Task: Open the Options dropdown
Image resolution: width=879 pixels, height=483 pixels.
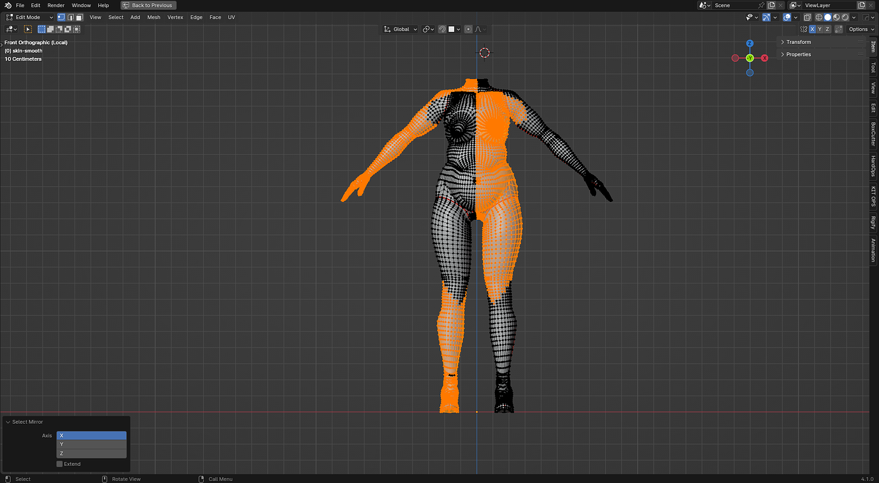Action: [x=861, y=29]
